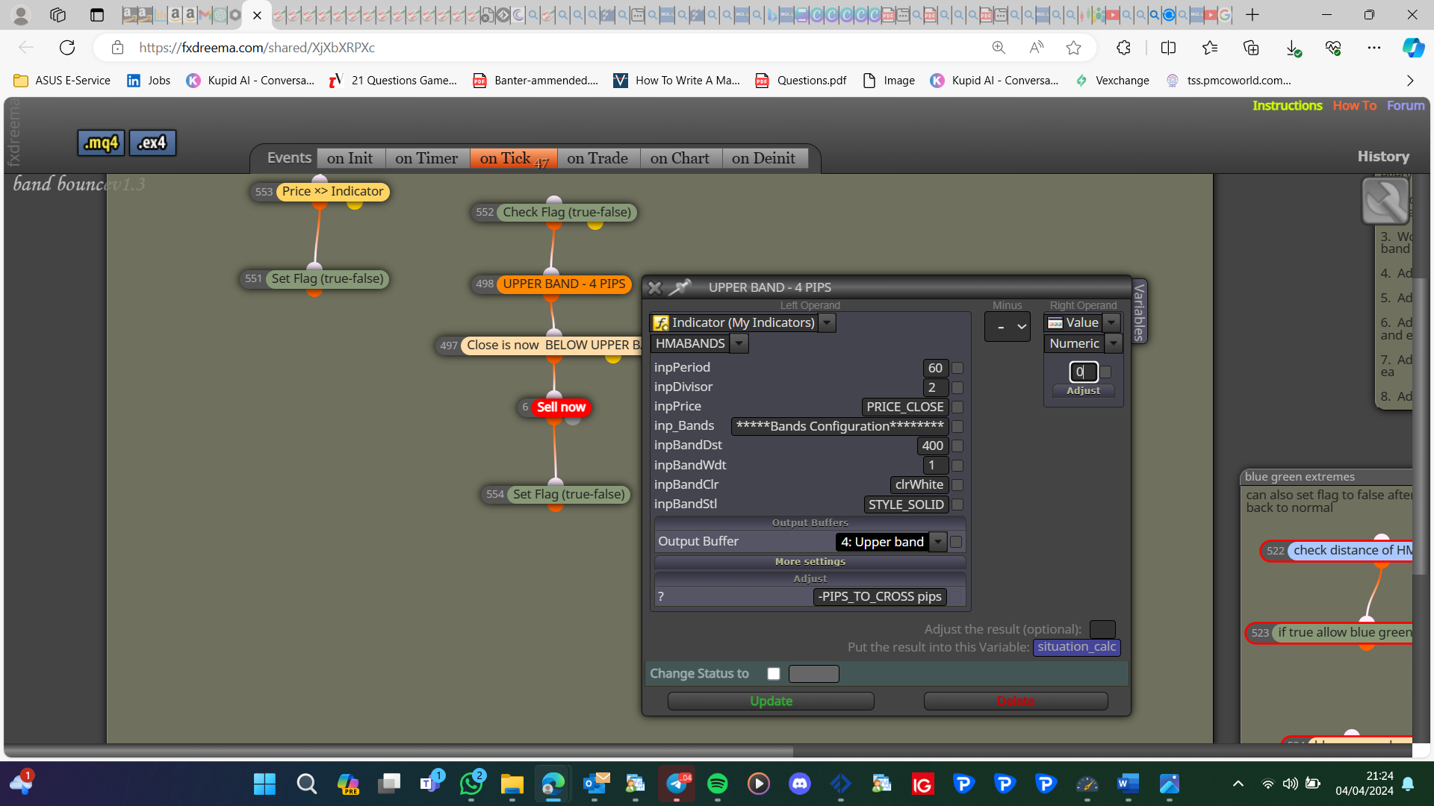Open the Copilot icon in browser toolbar
This screenshot has height=806, width=1434.
[x=1412, y=48]
